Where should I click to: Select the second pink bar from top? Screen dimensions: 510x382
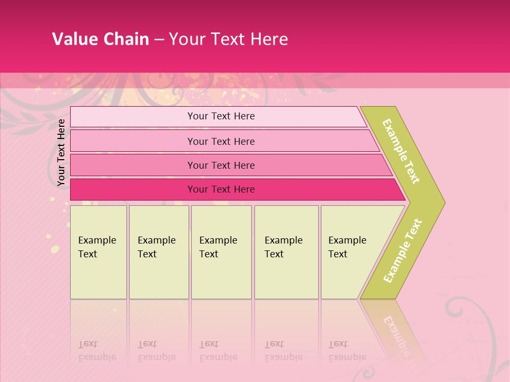point(221,141)
